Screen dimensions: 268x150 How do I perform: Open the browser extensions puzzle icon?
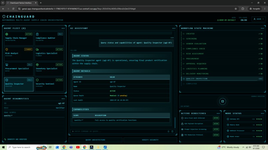243,9
